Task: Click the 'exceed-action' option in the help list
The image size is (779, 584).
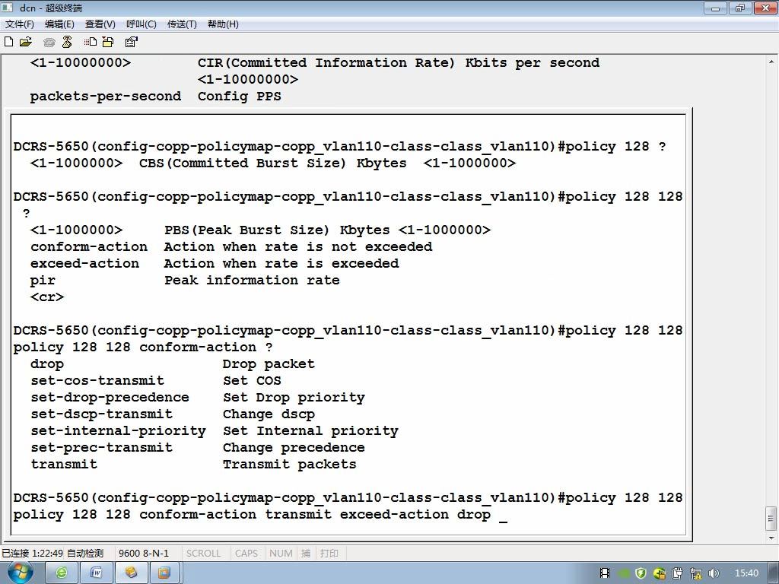Action: click(84, 264)
